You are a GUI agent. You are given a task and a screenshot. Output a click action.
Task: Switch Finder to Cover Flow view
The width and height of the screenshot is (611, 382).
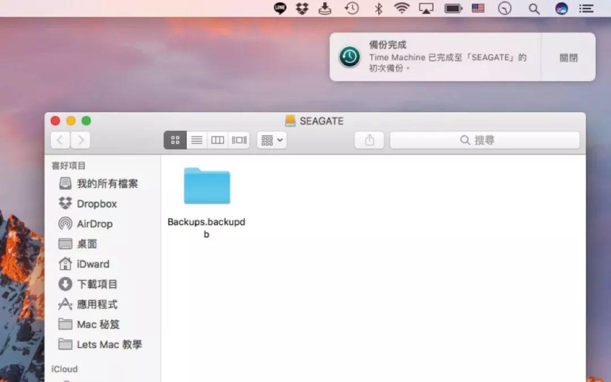[239, 140]
